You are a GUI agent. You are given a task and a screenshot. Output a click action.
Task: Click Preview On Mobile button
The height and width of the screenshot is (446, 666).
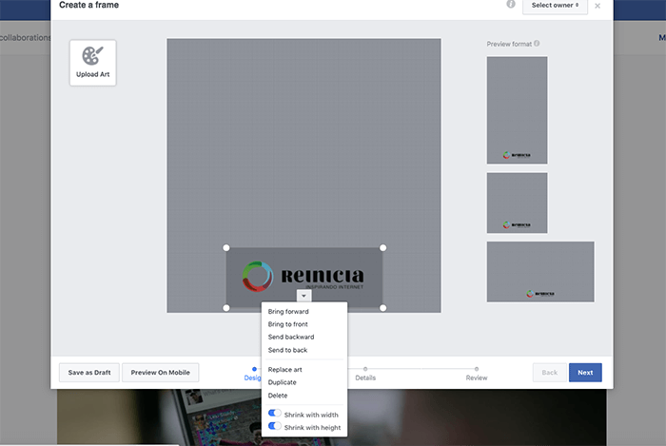(x=160, y=373)
